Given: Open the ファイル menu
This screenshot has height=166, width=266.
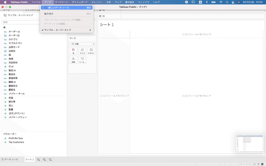Looking at the screenshot, I should 36,2.
